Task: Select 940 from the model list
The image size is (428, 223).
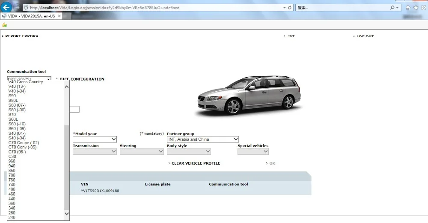Action: coord(12,166)
